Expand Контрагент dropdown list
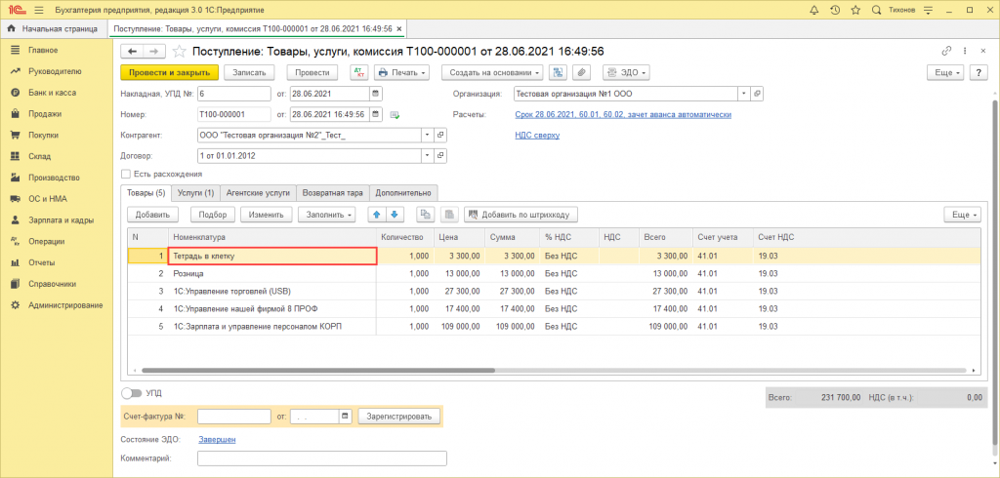This screenshot has height=478, width=1000. coord(428,136)
